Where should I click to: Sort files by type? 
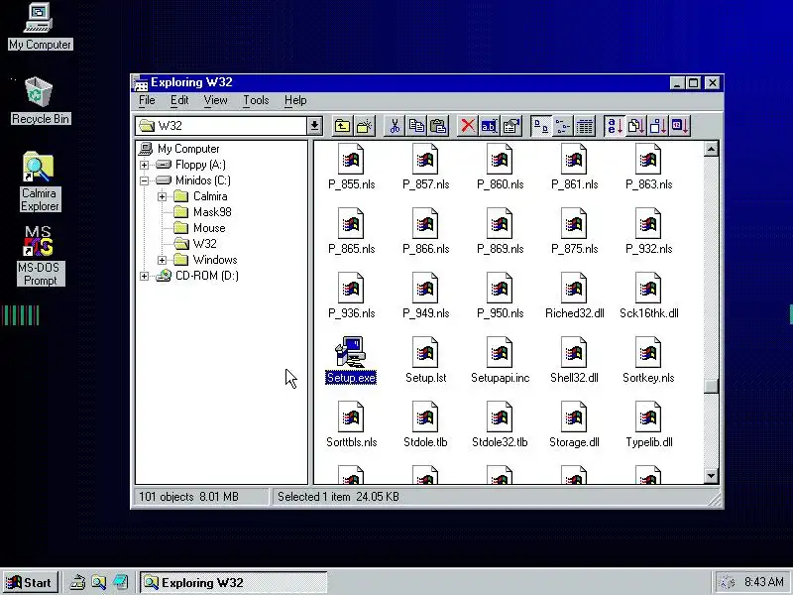(x=635, y=126)
